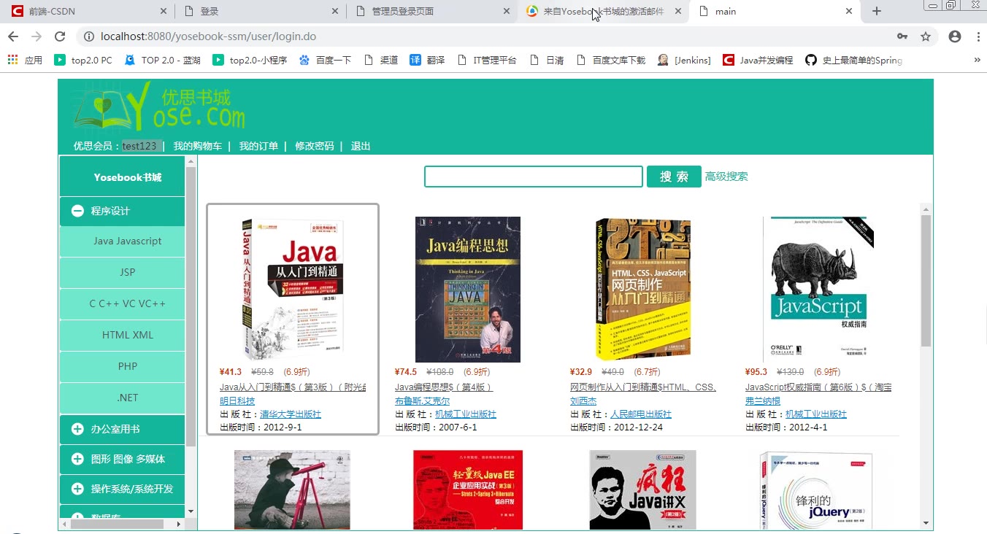Open the Chrome three-dot menu

point(978,36)
